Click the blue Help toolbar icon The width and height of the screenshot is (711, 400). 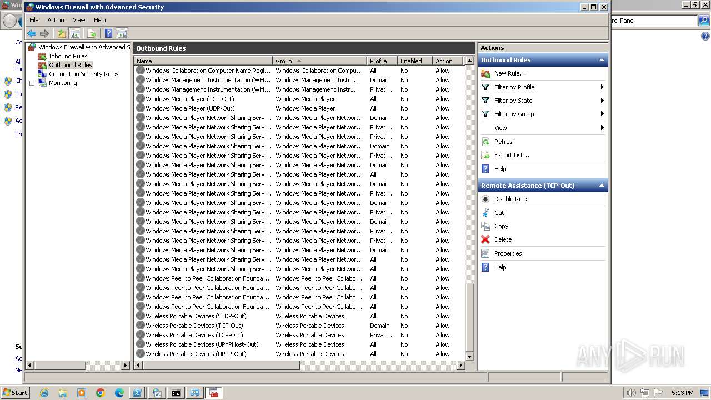coord(108,33)
